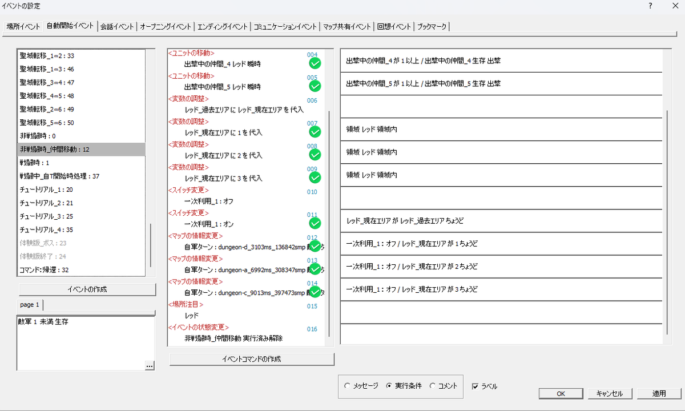Select greyed event 体験版_ボス : 23
The image size is (685, 411).
[81, 243]
